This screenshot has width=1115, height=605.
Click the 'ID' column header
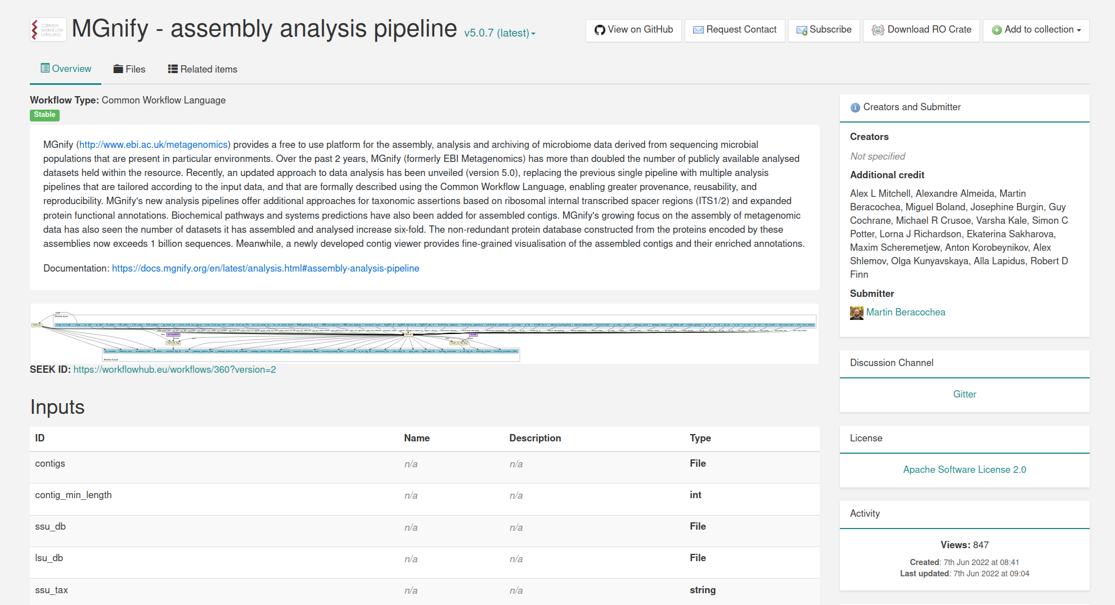point(39,438)
